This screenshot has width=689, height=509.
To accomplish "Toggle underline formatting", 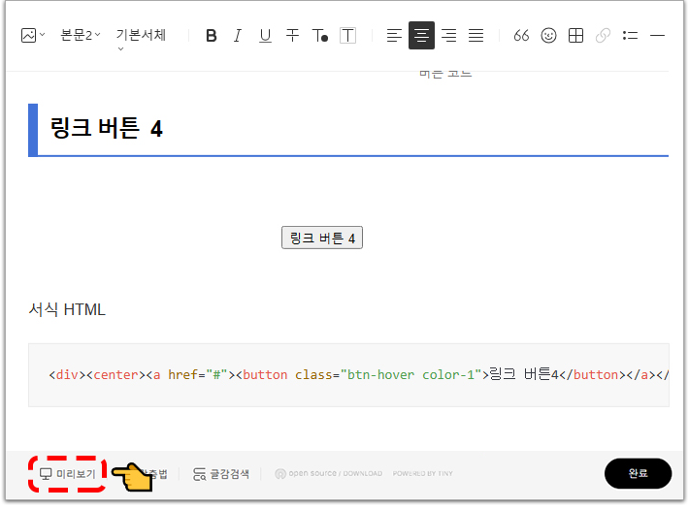I will pyautogui.click(x=265, y=36).
